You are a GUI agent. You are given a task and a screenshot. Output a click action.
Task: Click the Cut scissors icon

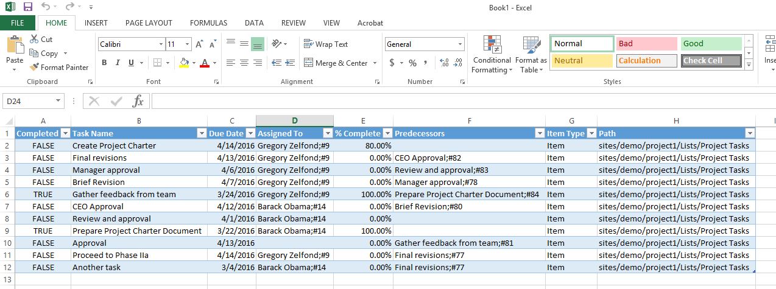tap(35, 40)
